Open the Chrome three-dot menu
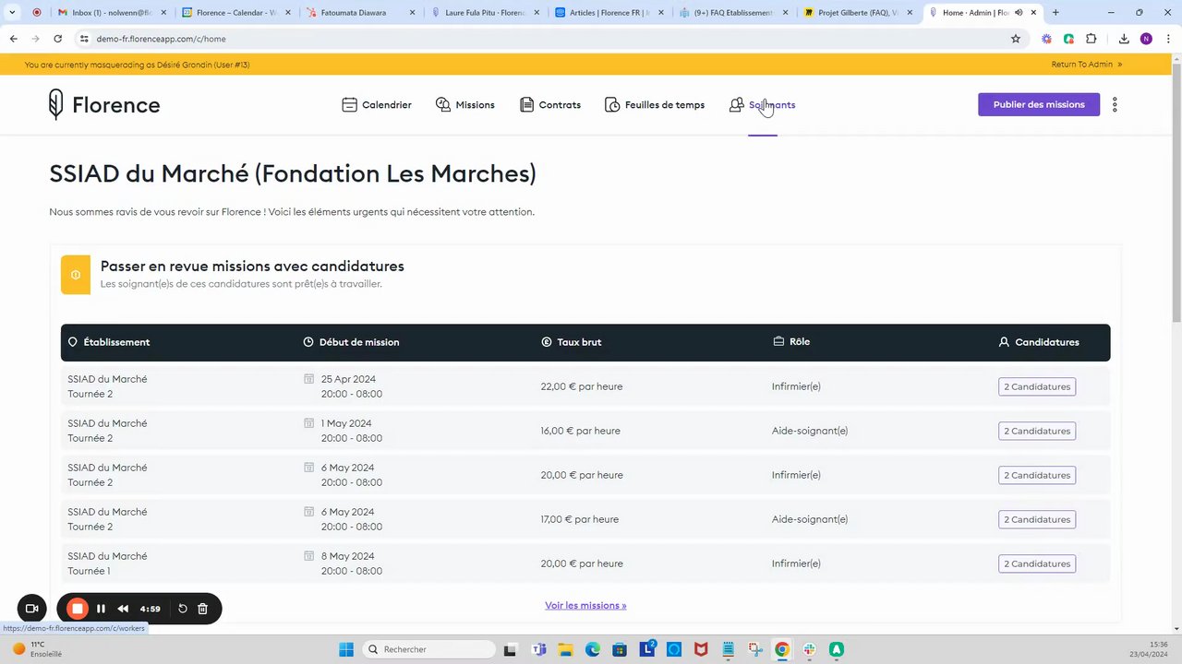This screenshot has height=664, width=1182. [1168, 39]
